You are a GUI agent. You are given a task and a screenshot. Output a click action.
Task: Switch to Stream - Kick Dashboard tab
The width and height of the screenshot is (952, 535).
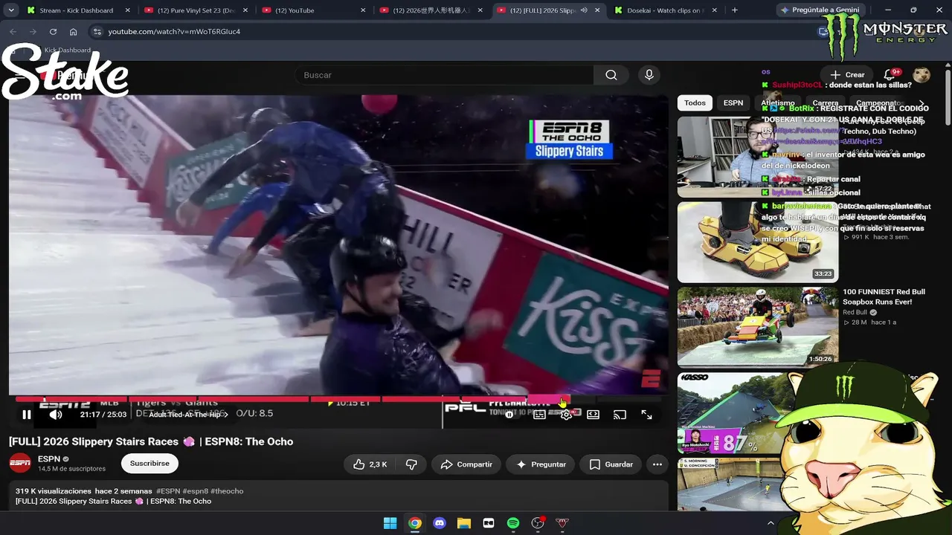click(x=76, y=10)
